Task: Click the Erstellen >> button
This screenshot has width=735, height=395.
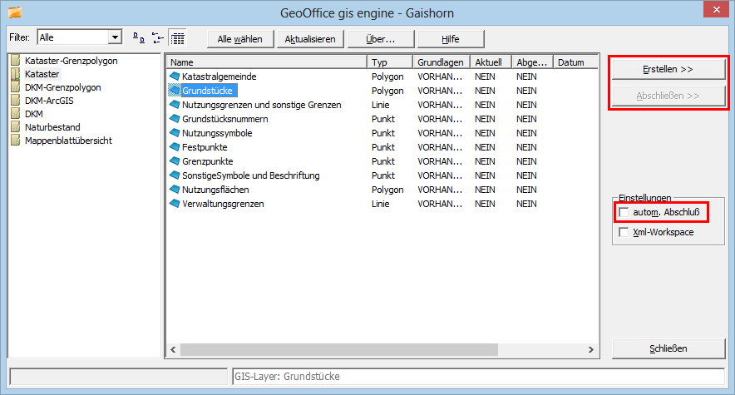Action: 668,69
